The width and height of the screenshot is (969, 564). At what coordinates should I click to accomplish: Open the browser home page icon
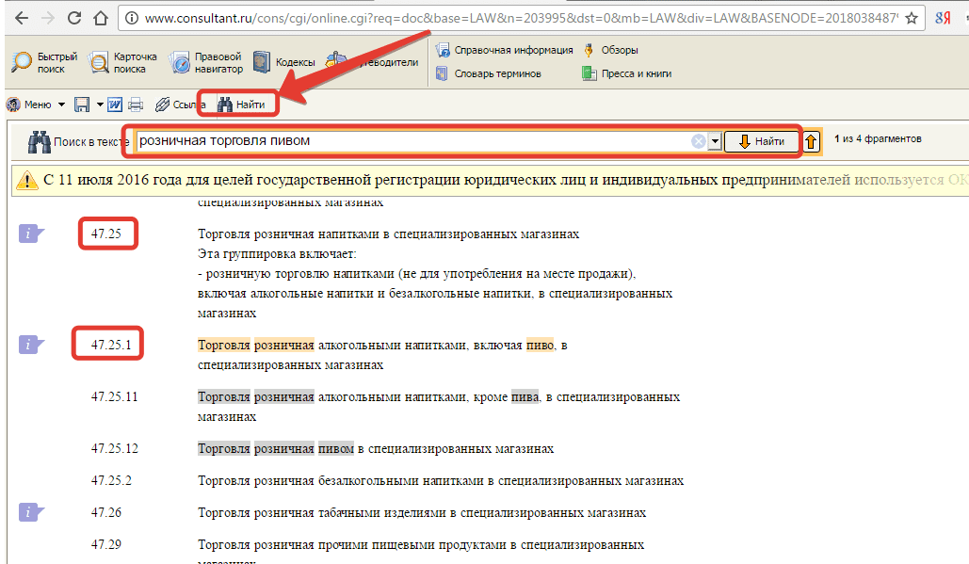[x=101, y=18]
